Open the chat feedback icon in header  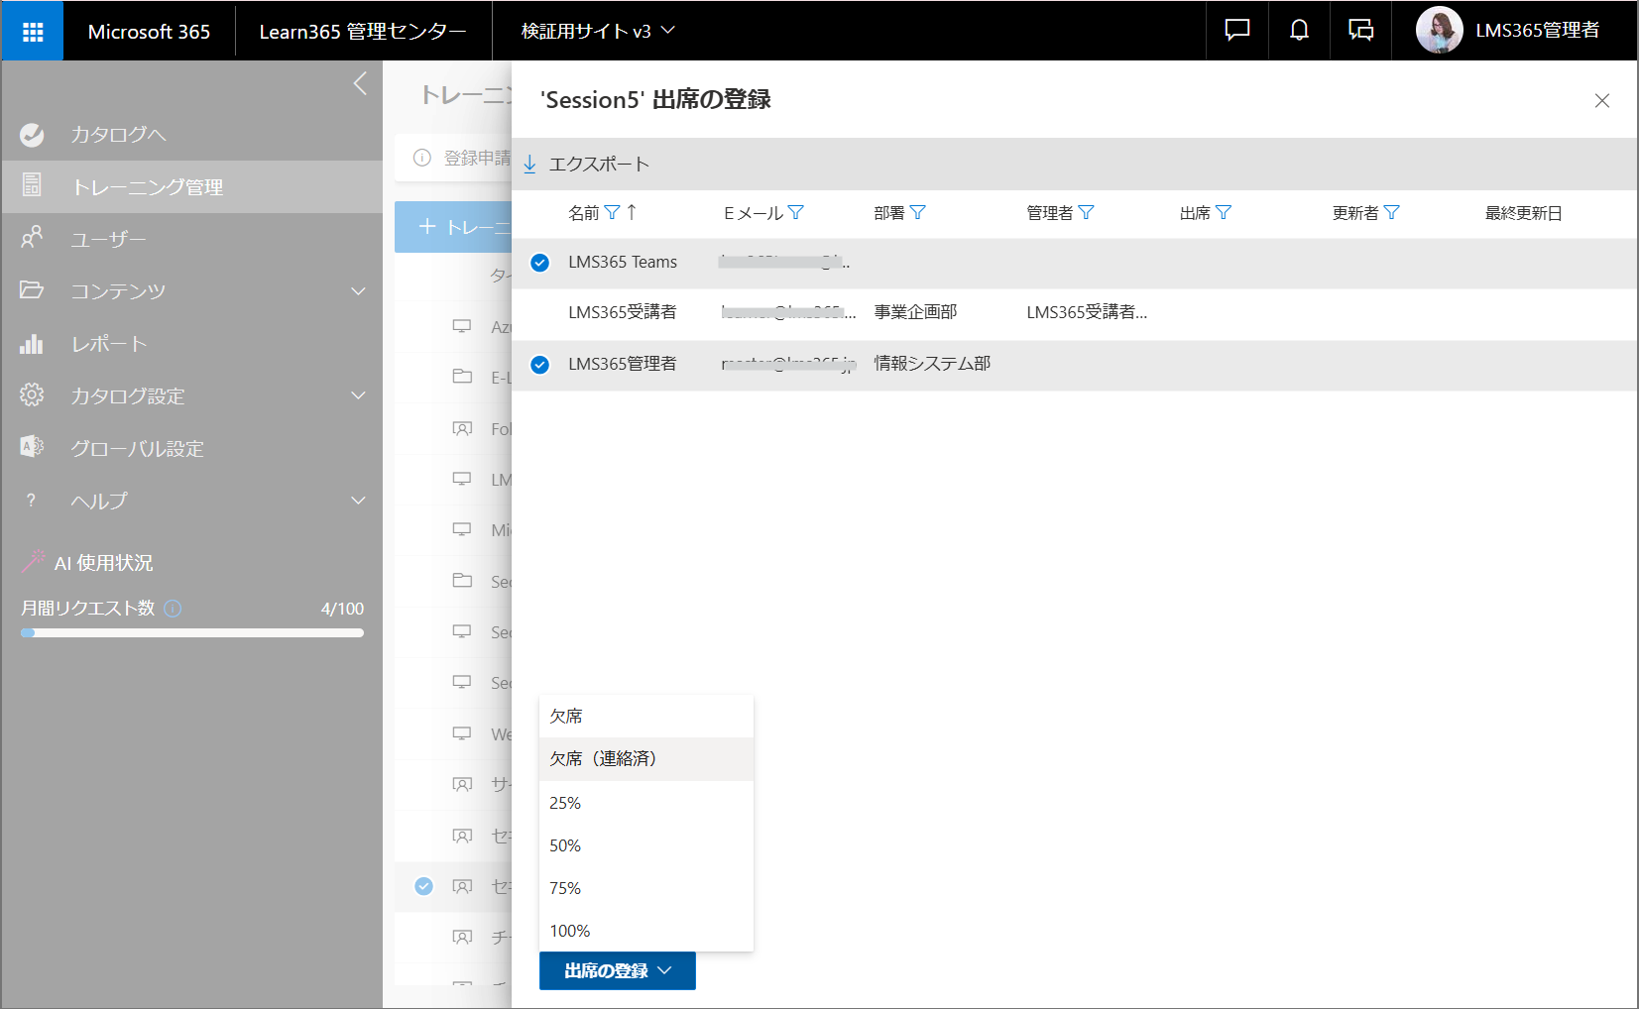coord(1236,31)
